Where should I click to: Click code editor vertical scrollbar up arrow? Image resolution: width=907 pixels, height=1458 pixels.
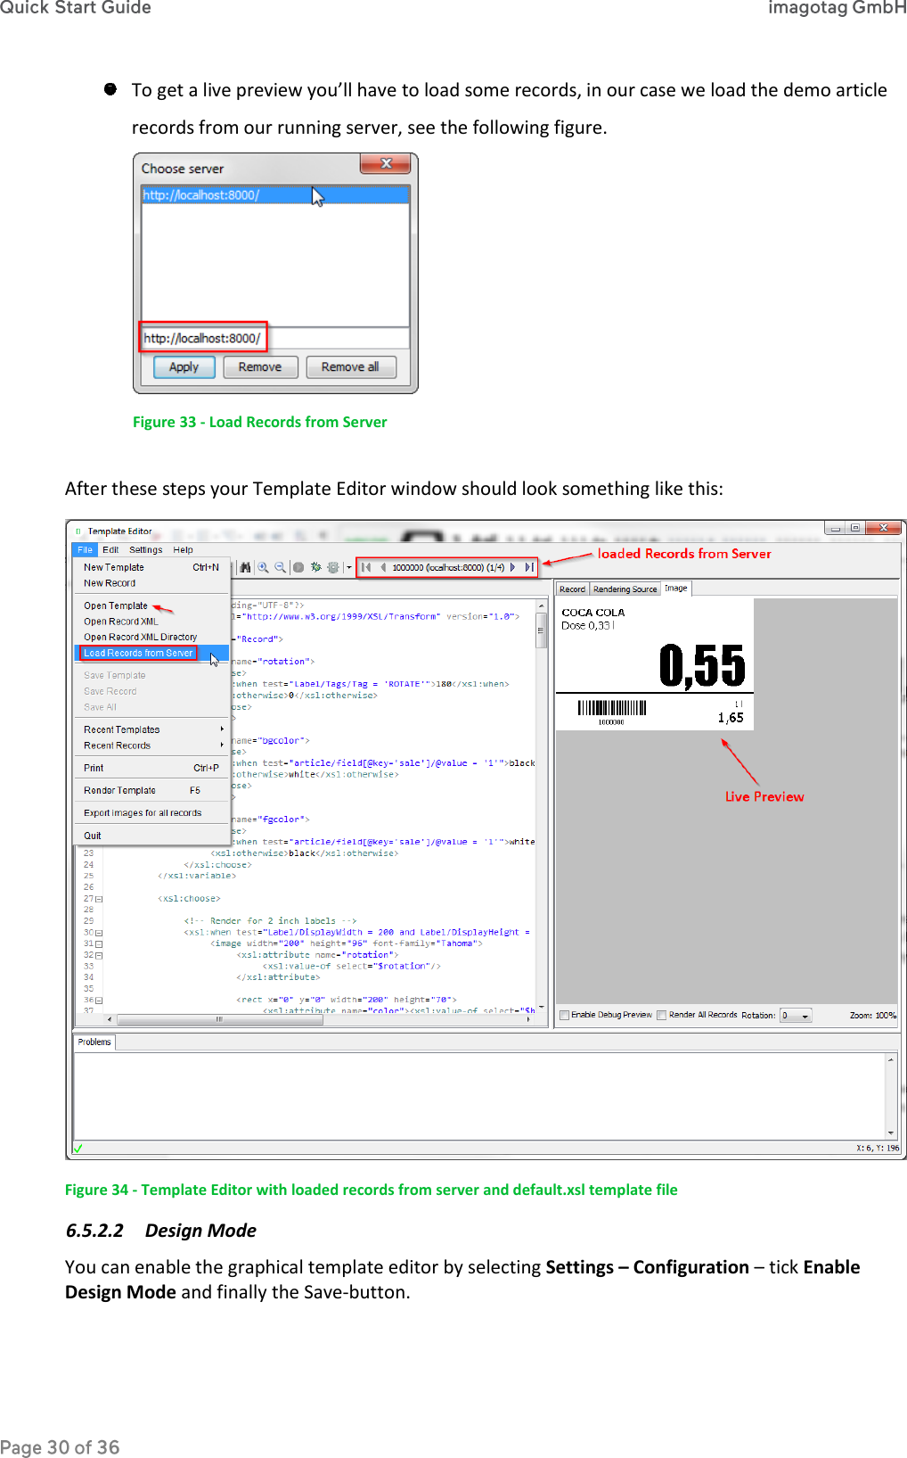pyautogui.click(x=541, y=605)
